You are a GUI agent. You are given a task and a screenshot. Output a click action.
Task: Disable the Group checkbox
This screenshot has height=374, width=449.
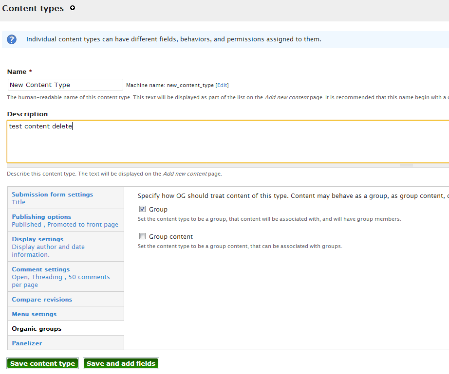[143, 209]
